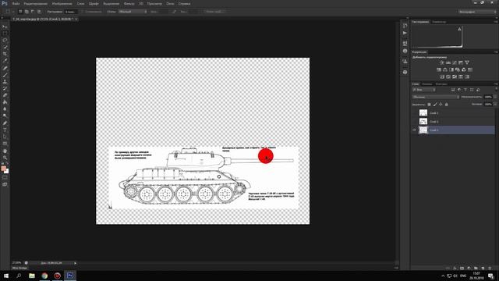Select the Brush tool
This screenshot has height=281, width=499.
coord(5,75)
